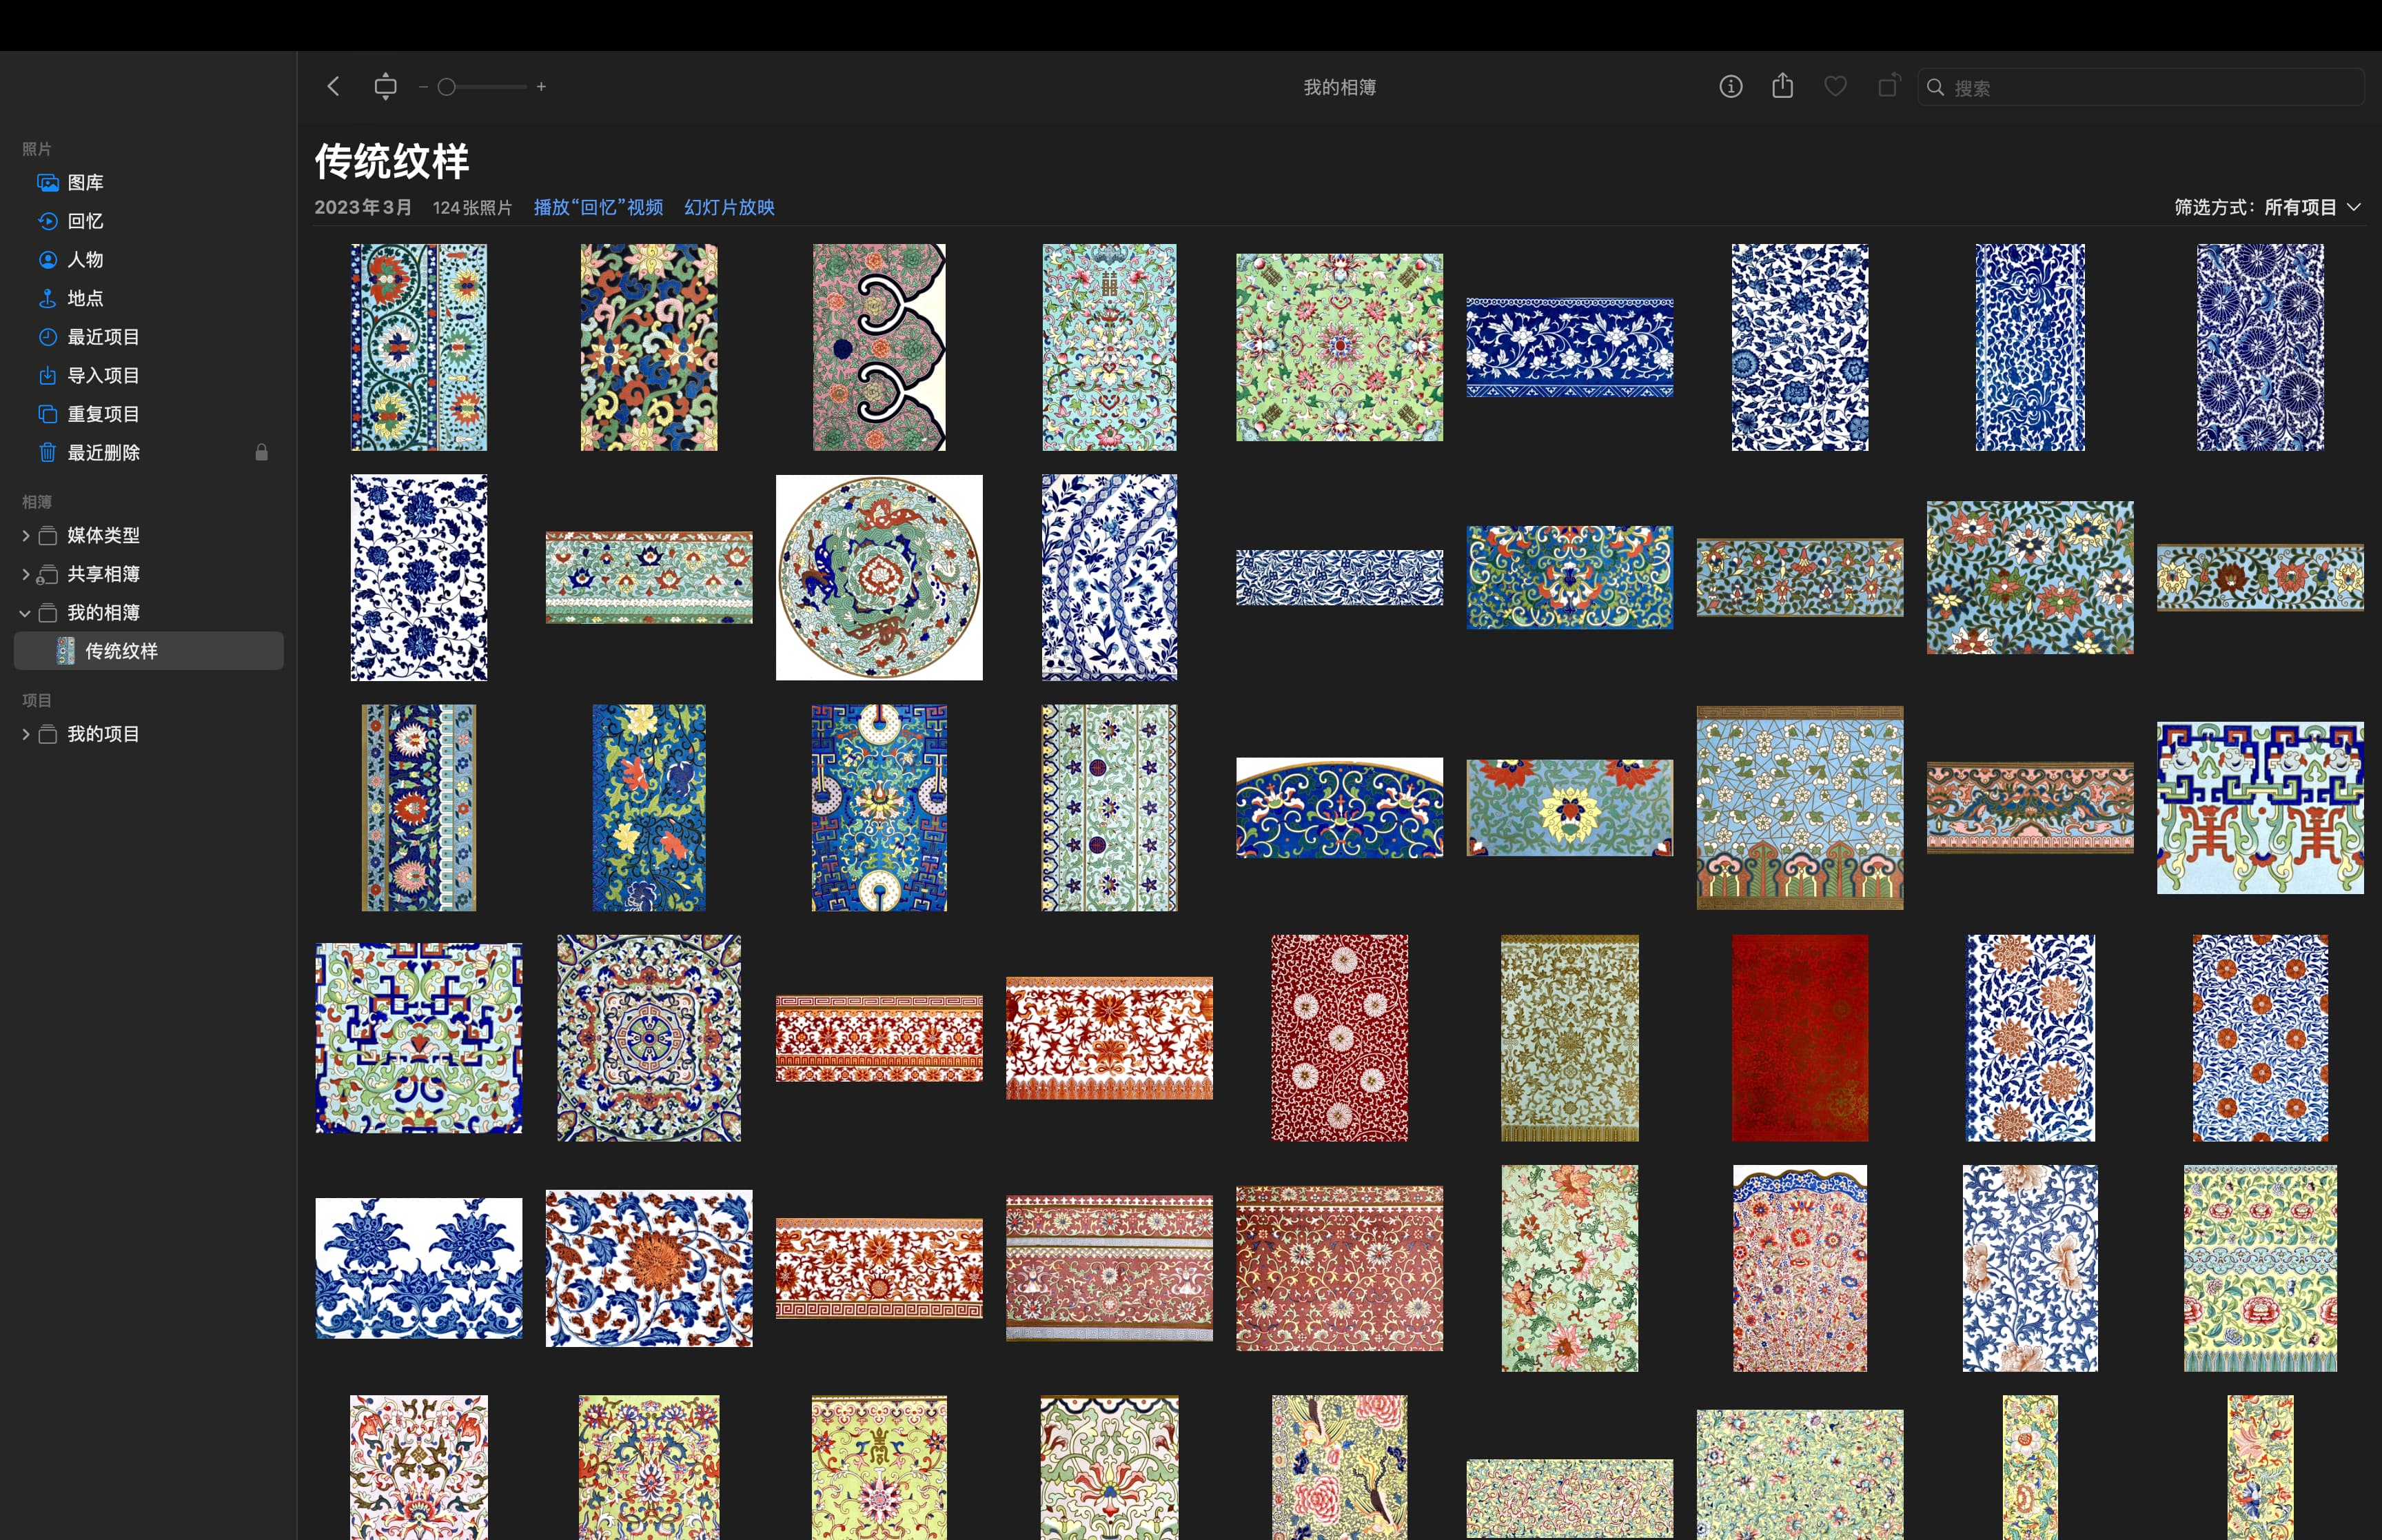
Task: Select the 传统纹样 album in sidebar
Action: click(x=149, y=651)
